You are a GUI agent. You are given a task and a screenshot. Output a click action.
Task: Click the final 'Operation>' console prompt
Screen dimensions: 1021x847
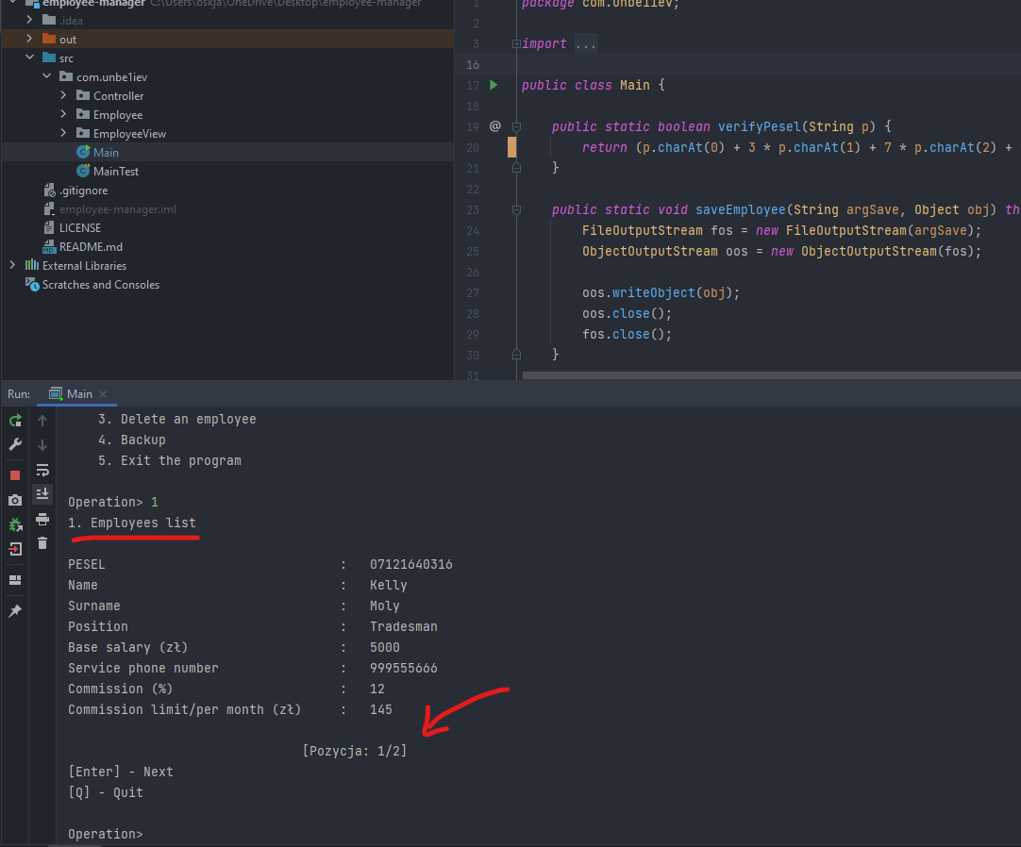click(105, 834)
